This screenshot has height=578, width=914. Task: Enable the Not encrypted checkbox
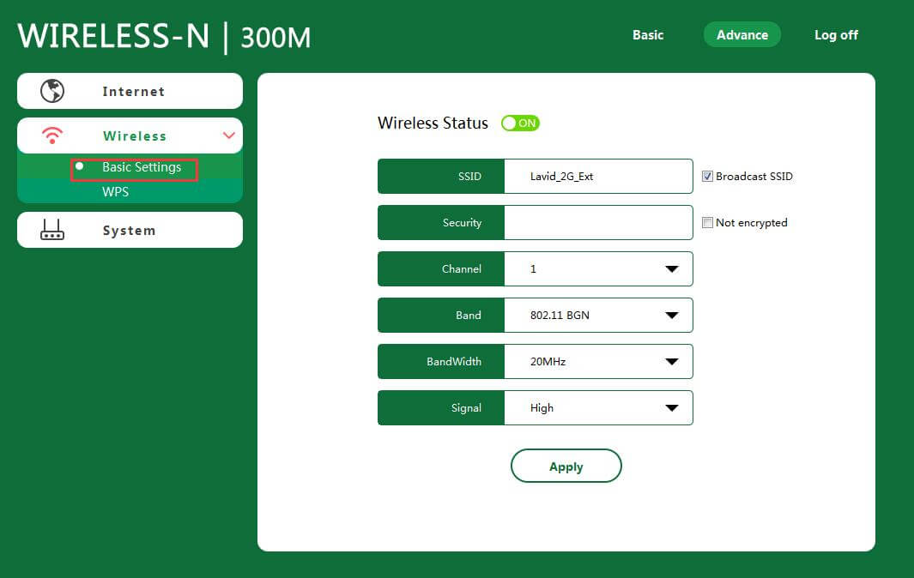[707, 223]
